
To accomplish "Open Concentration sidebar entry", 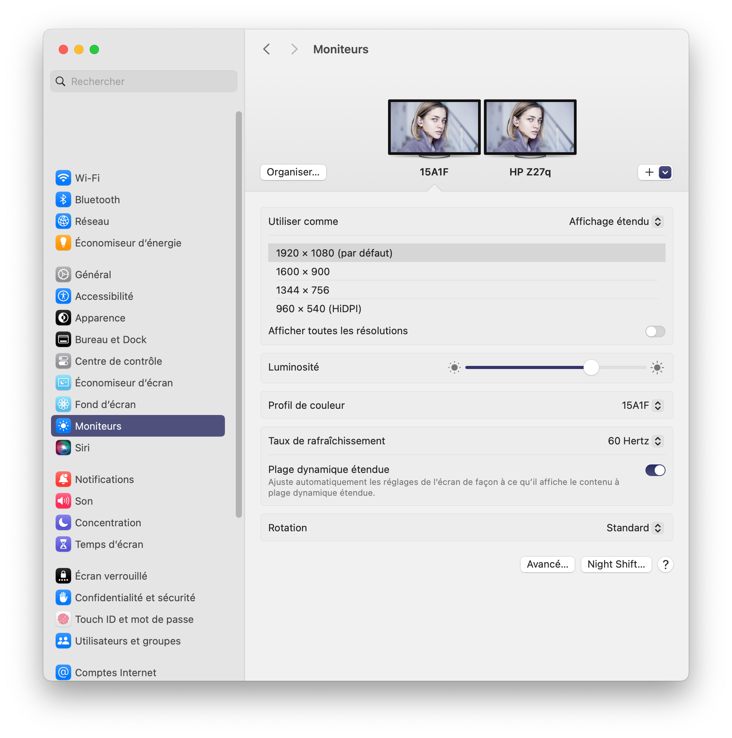I will [138, 523].
